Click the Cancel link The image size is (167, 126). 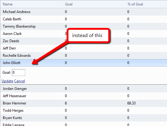click(19, 81)
